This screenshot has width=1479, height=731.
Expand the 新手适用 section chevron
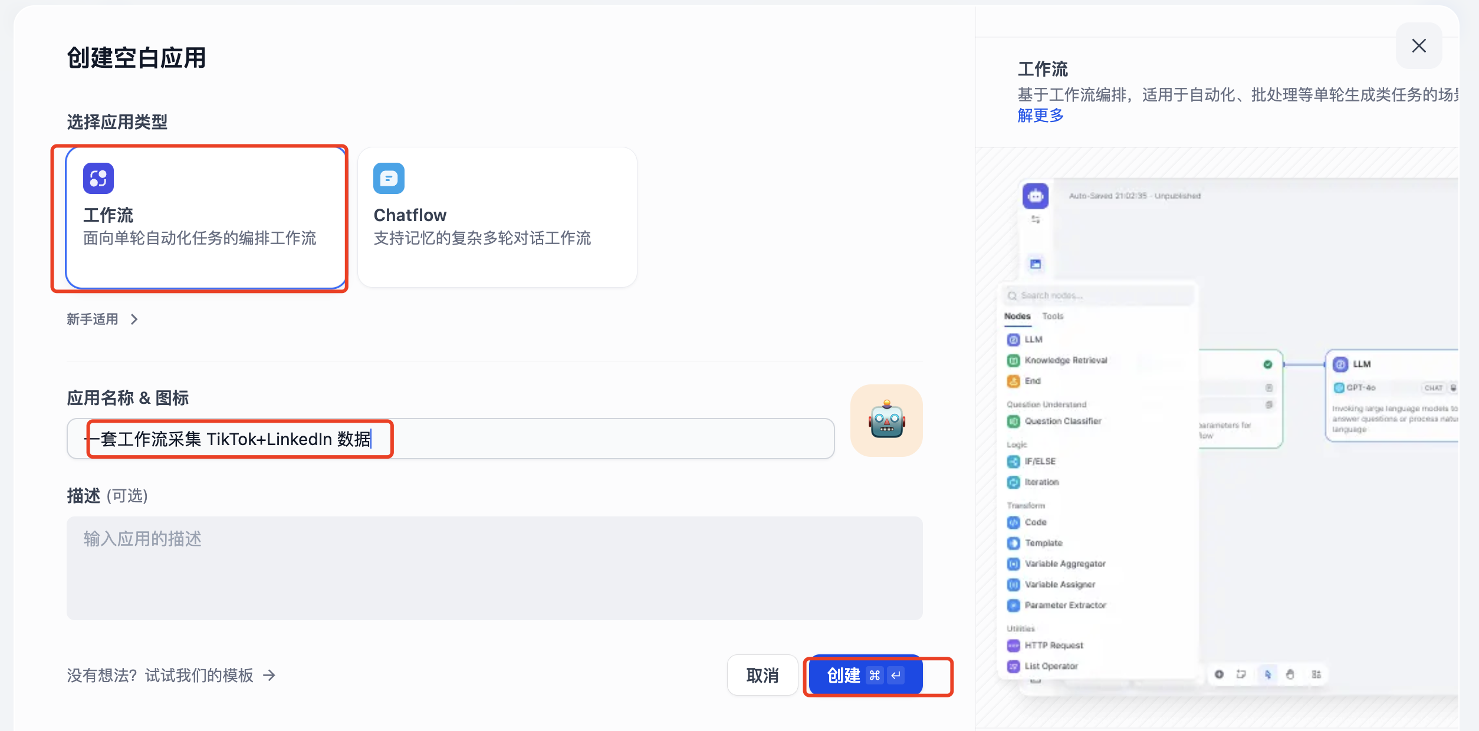(x=134, y=319)
